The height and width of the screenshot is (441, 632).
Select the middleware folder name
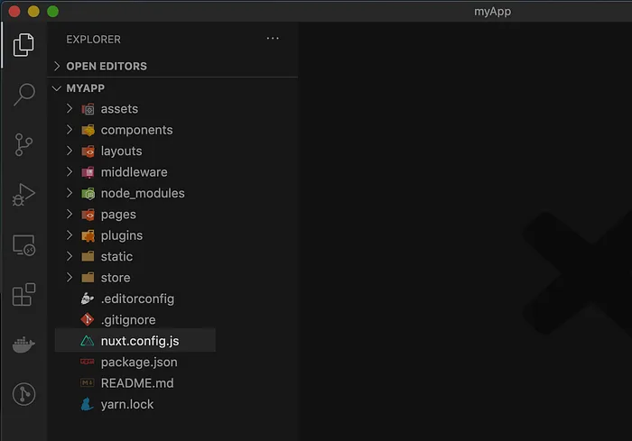[135, 172]
